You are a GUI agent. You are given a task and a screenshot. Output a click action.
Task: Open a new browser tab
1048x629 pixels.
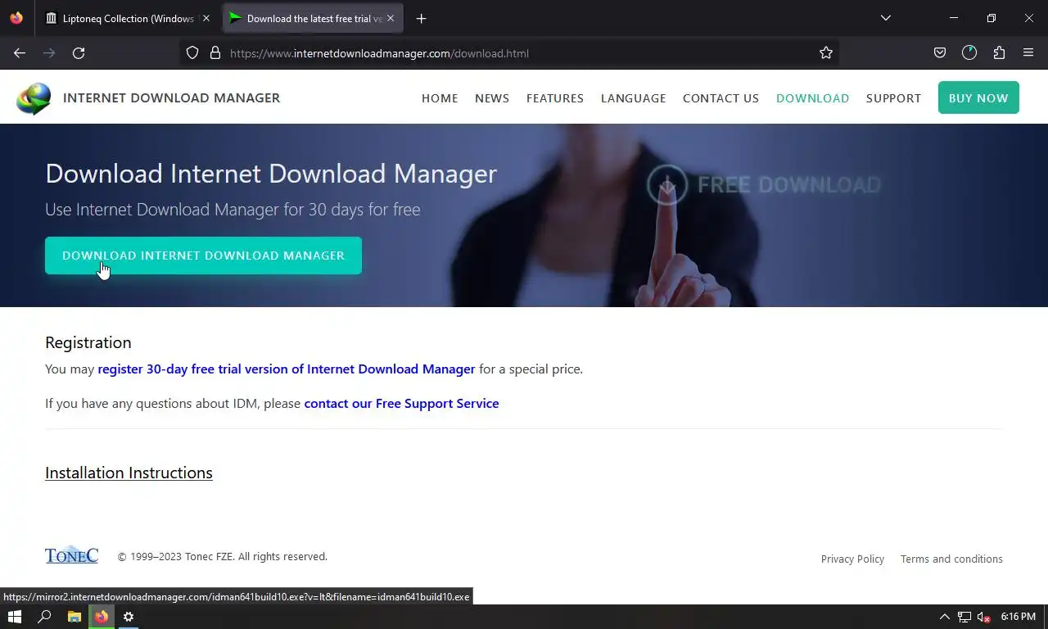421,18
